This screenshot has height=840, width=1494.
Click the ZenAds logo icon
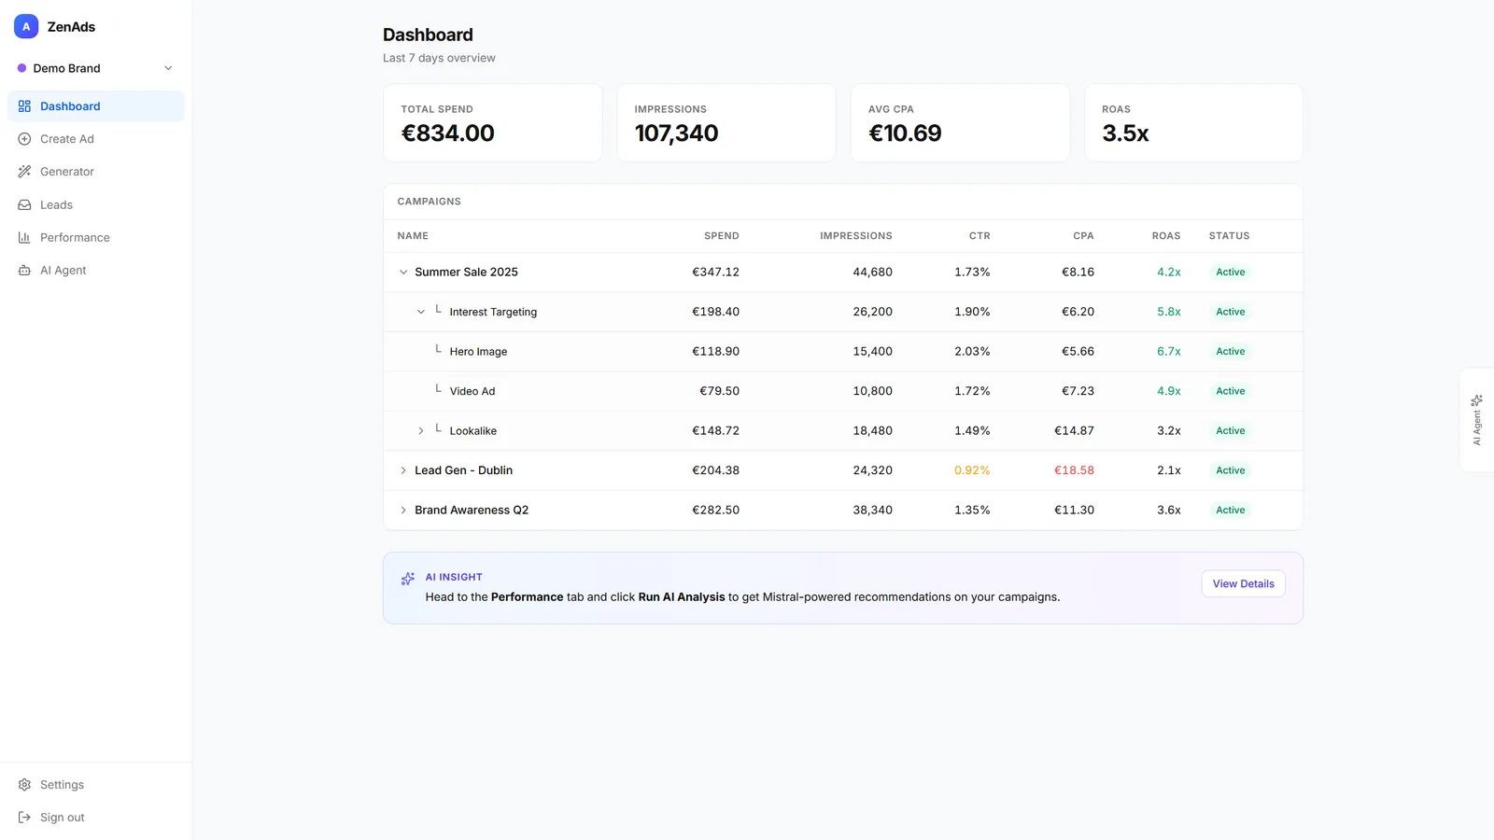(x=26, y=26)
